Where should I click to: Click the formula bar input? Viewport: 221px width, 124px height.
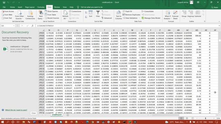click(x=127, y=26)
